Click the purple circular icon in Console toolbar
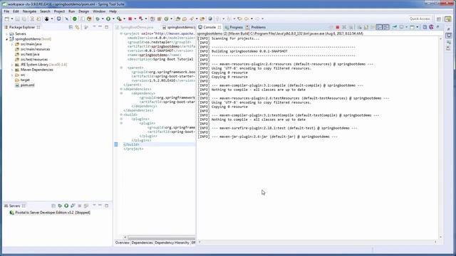This screenshot has width=456, height=256. coord(431,27)
